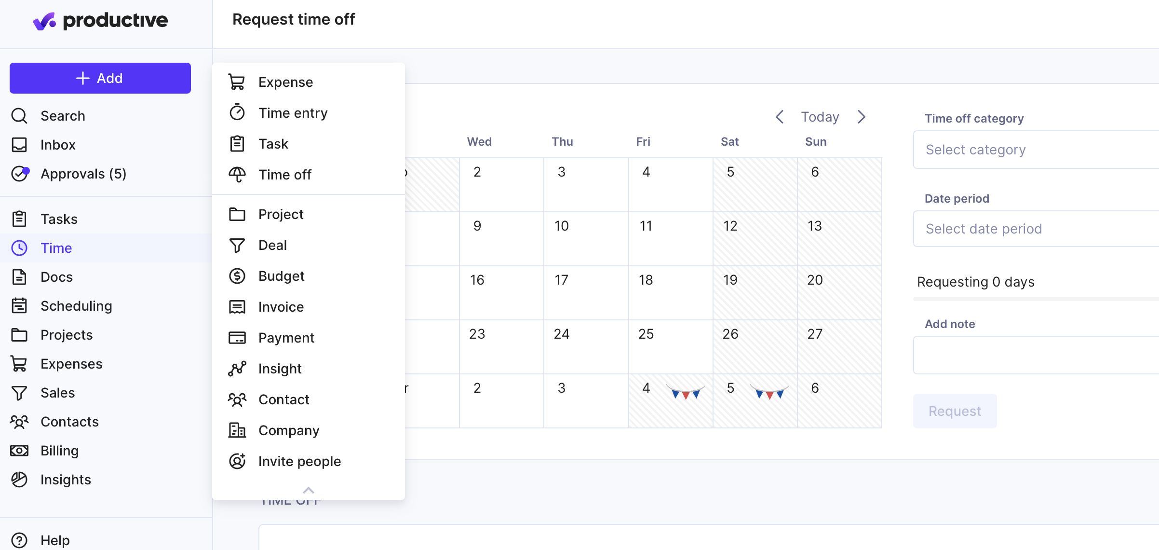Choose Project from the Add menu
1159x550 pixels.
click(309, 214)
